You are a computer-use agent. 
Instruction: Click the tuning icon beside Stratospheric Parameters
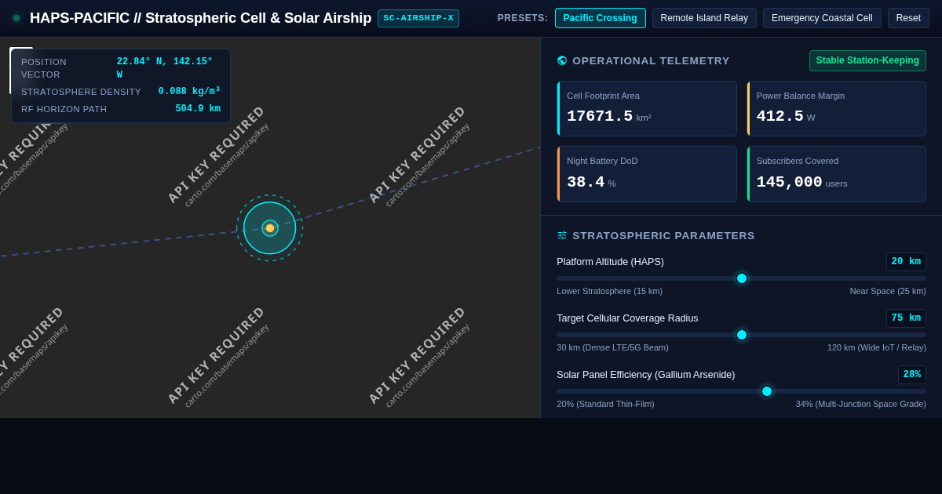pos(562,235)
